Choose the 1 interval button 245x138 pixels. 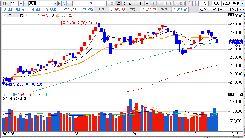click(154, 3)
